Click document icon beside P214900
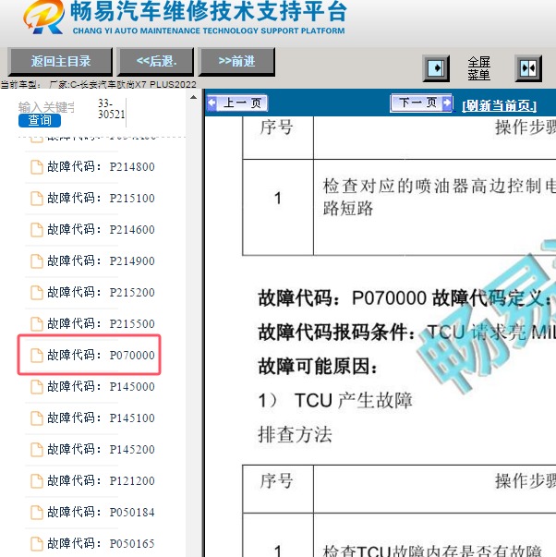556x557 pixels. 37,261
